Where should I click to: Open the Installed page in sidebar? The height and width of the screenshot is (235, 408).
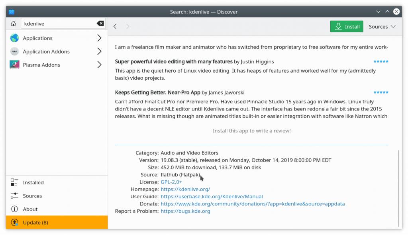(33, 182)
